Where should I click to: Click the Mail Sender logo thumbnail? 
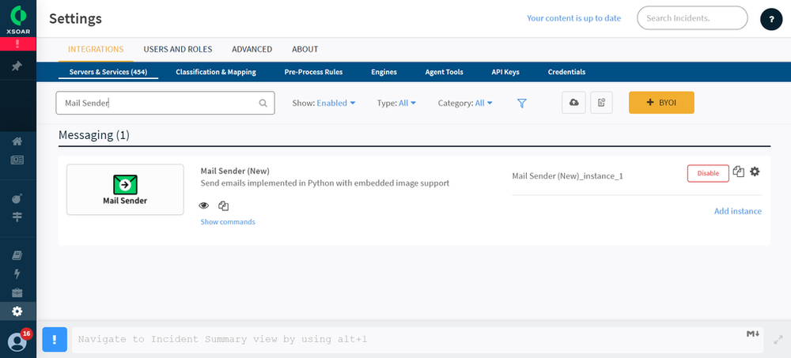125,190
